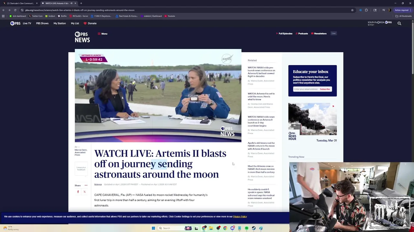The height and width of the screenshot is (232, 414).
Task: Open Twitter Com bookmark
Action: tap(36, 16)
